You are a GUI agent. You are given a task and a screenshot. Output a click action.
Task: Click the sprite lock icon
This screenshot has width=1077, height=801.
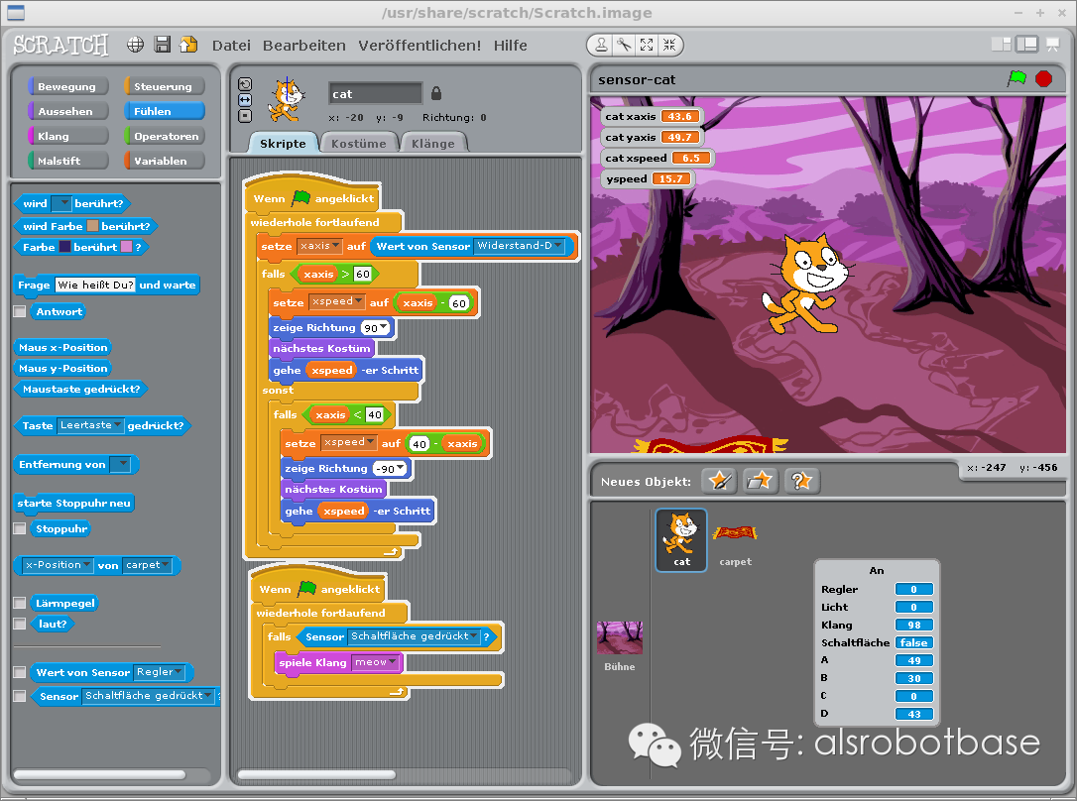[436, 92]
